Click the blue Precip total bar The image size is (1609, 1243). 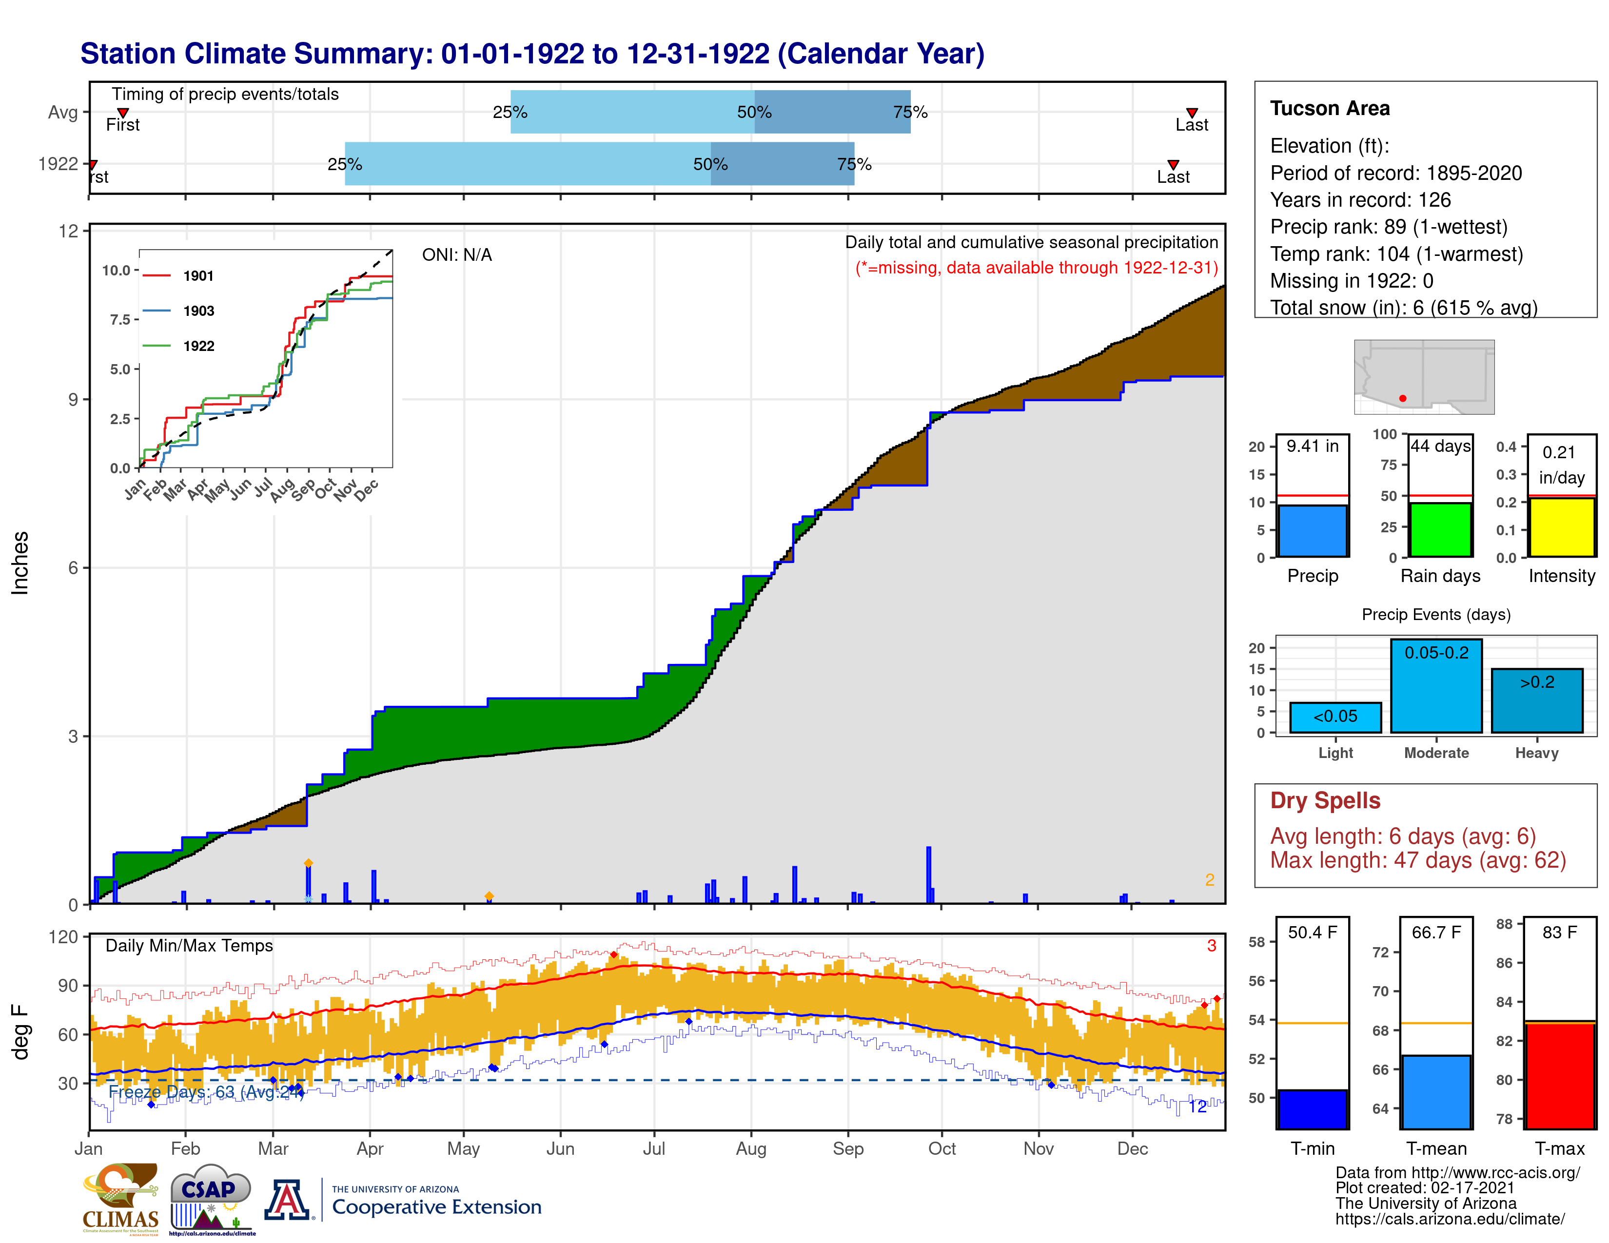point(1312,530)
